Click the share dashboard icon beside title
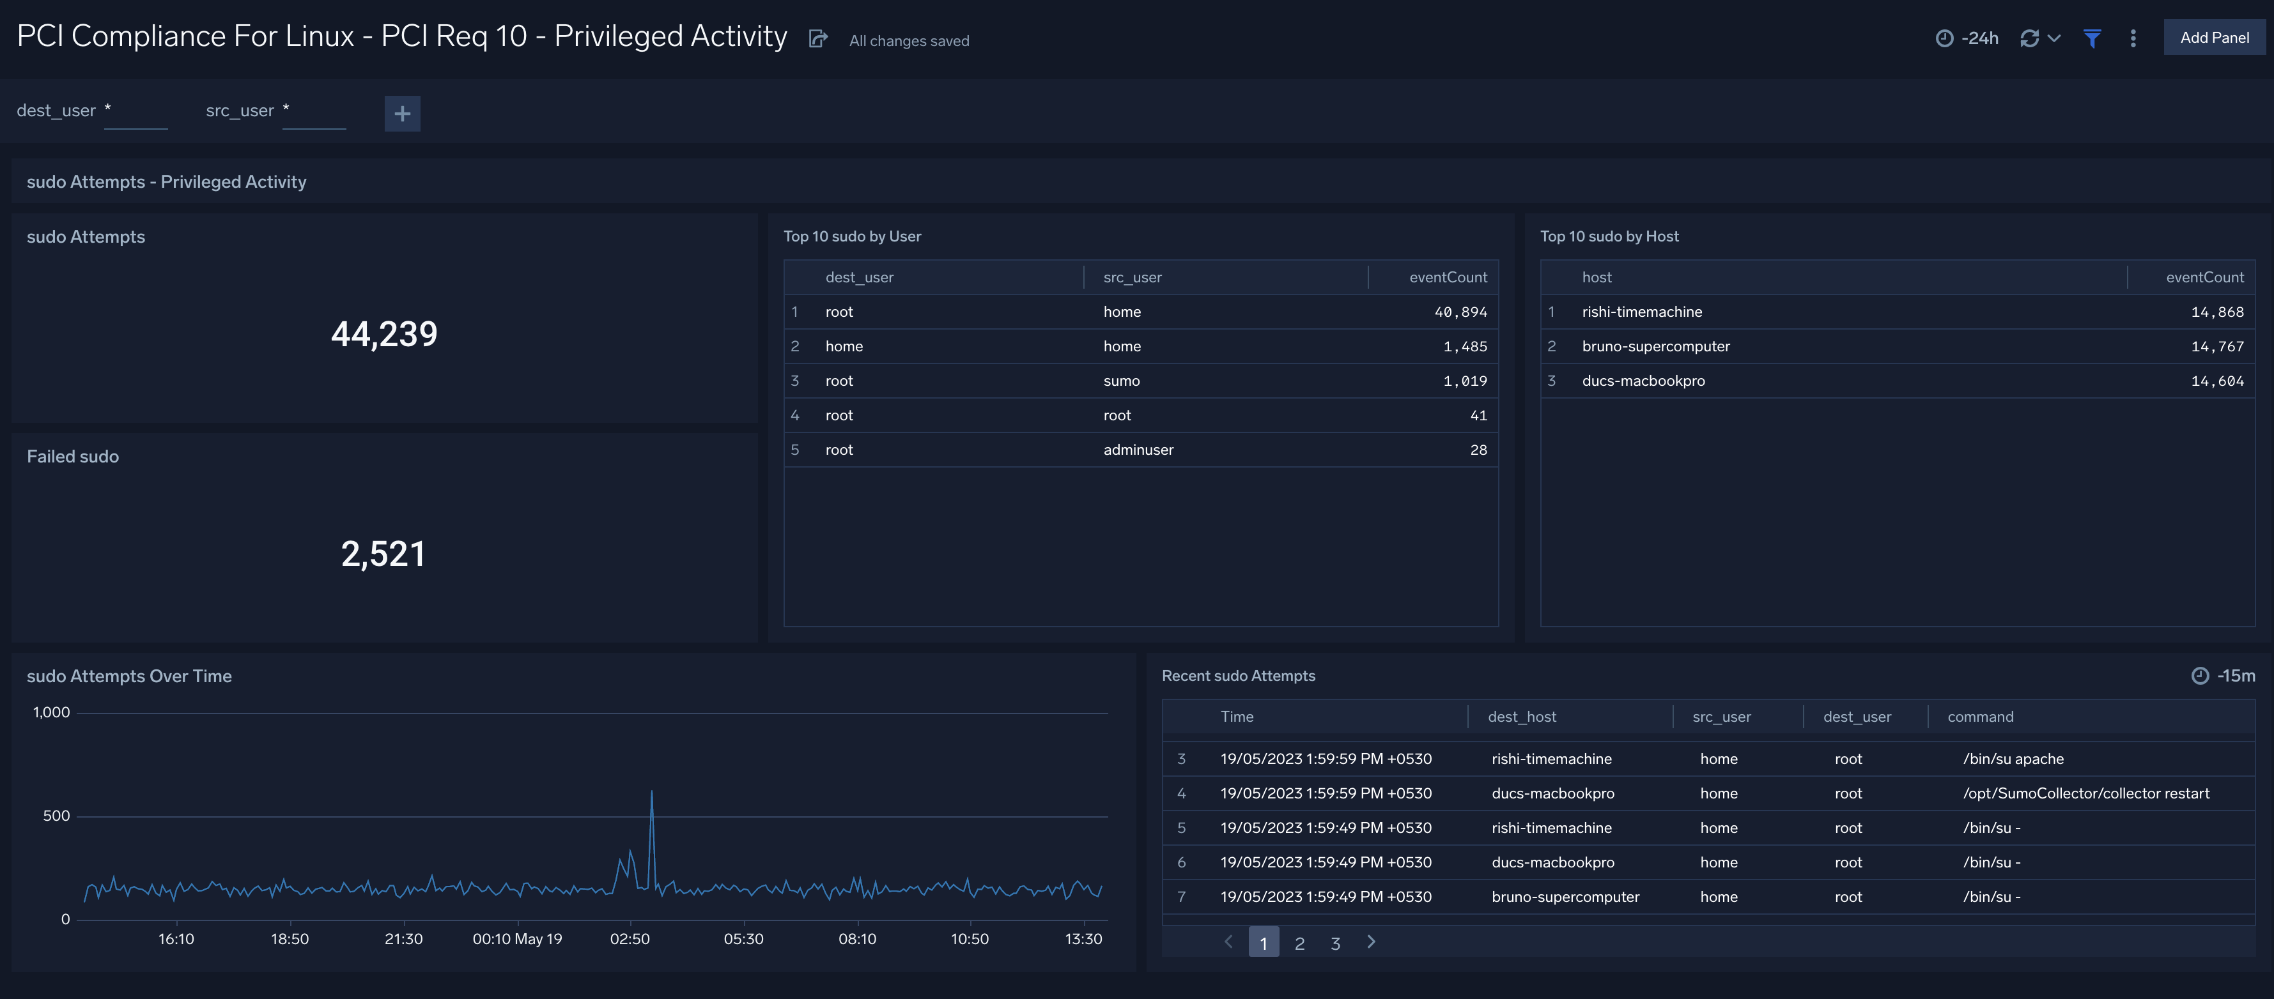The height and width of the screenshot is (999, 2274). point(818,38)
